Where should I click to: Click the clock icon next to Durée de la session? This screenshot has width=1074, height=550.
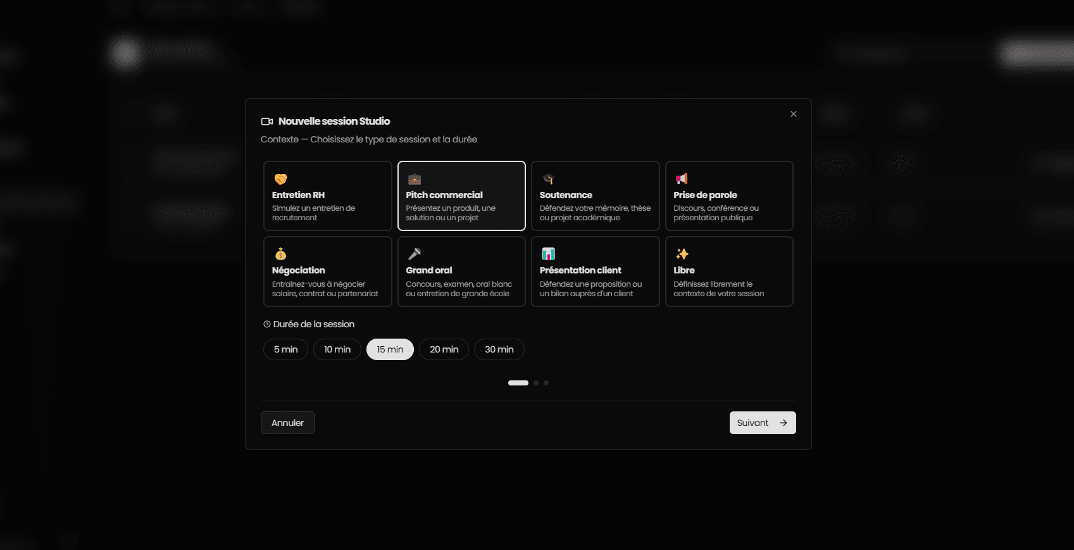[x=267, y=324]
